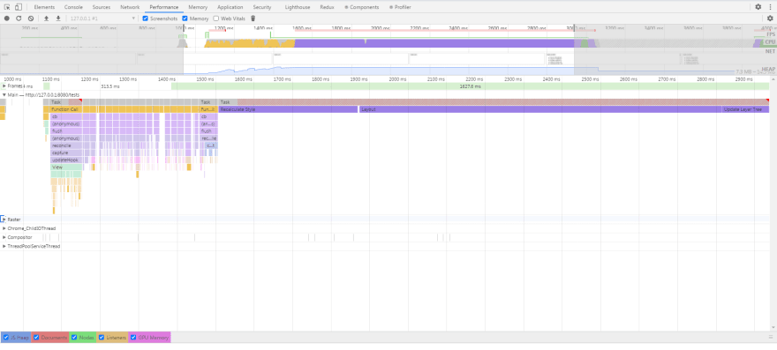Select the capture flame bar

tap(66, 153)
